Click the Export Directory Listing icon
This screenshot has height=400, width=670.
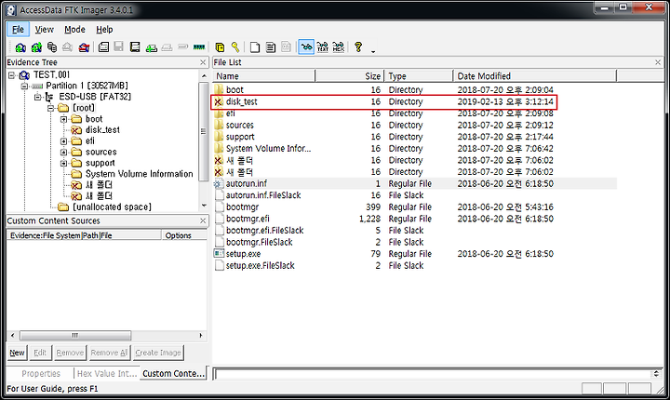pos(287,47)
